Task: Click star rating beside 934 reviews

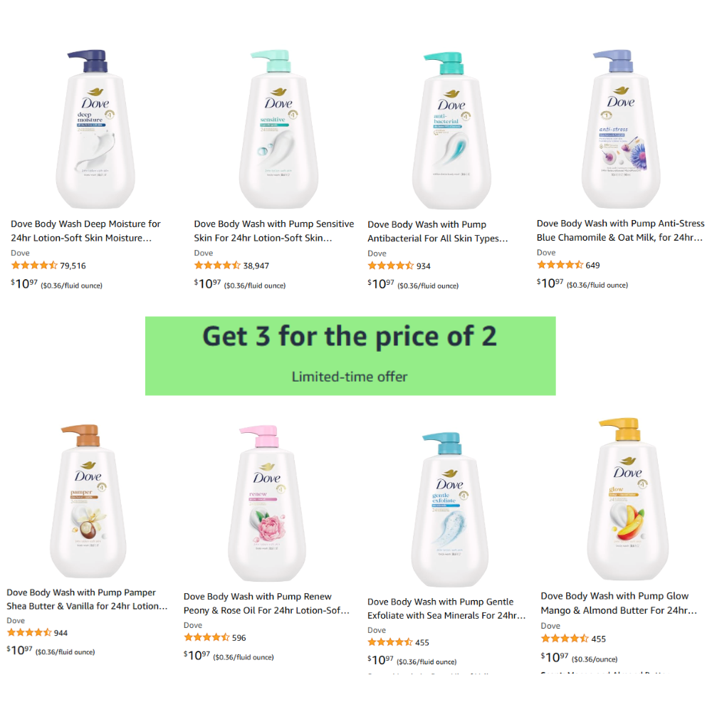Action: [x=390, y=266]
